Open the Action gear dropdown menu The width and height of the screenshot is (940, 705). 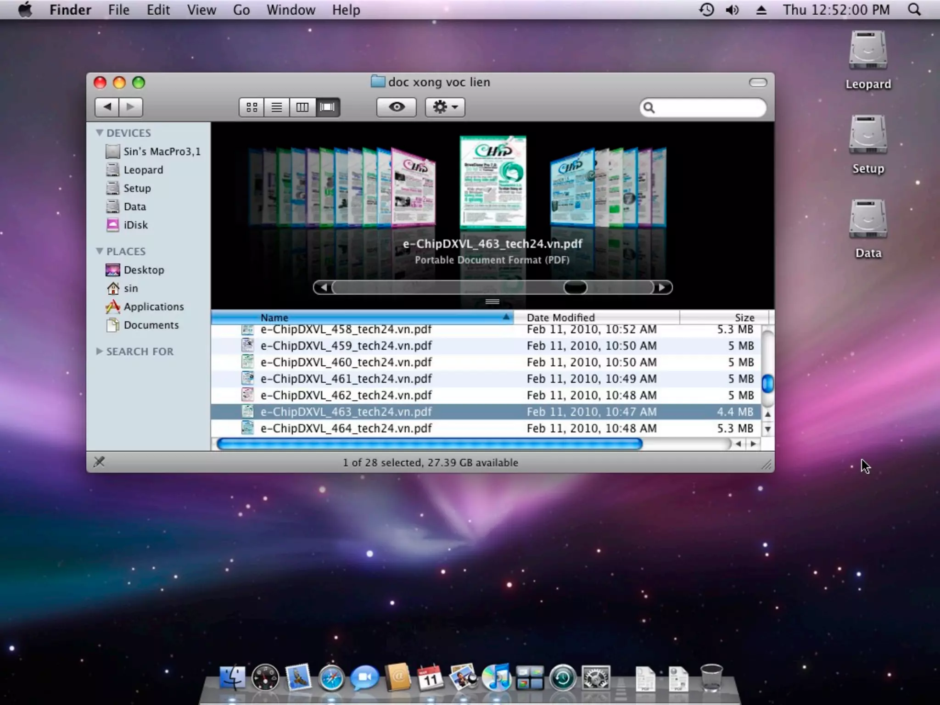tap(444, 107)
